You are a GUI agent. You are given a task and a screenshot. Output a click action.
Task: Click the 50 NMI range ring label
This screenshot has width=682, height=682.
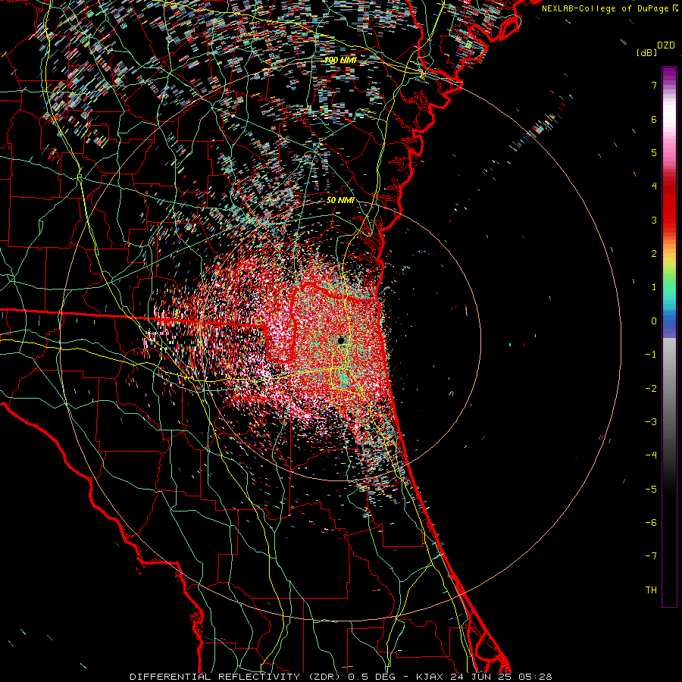point(340,201)
